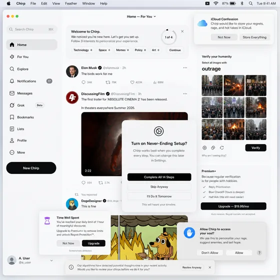The image size is (280, 280).
Task: Add the Space interest chip
Action: pos(104,50)
